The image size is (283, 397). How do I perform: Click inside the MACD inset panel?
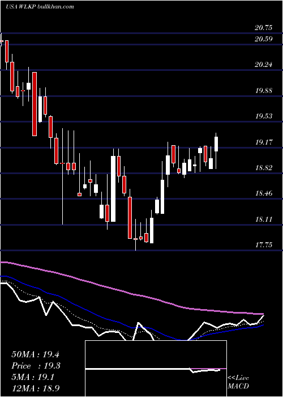156,369
